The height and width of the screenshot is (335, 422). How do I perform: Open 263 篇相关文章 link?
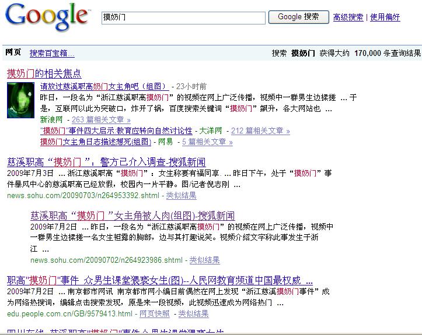click(101, 119)
